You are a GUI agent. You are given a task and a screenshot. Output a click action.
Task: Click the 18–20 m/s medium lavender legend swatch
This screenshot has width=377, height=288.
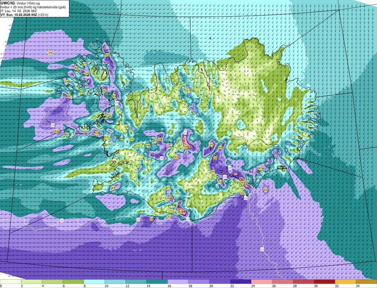(199, 282)
